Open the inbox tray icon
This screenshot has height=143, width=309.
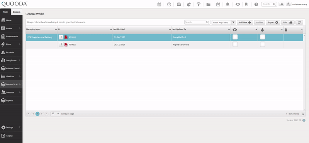(x=179, y=4)
